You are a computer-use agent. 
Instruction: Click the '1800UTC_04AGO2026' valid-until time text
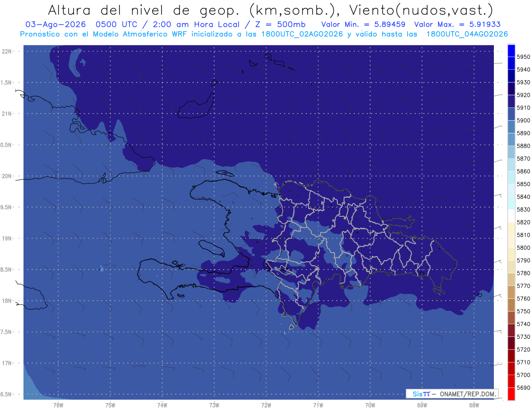pyautogui.click(x=467, y=34)
